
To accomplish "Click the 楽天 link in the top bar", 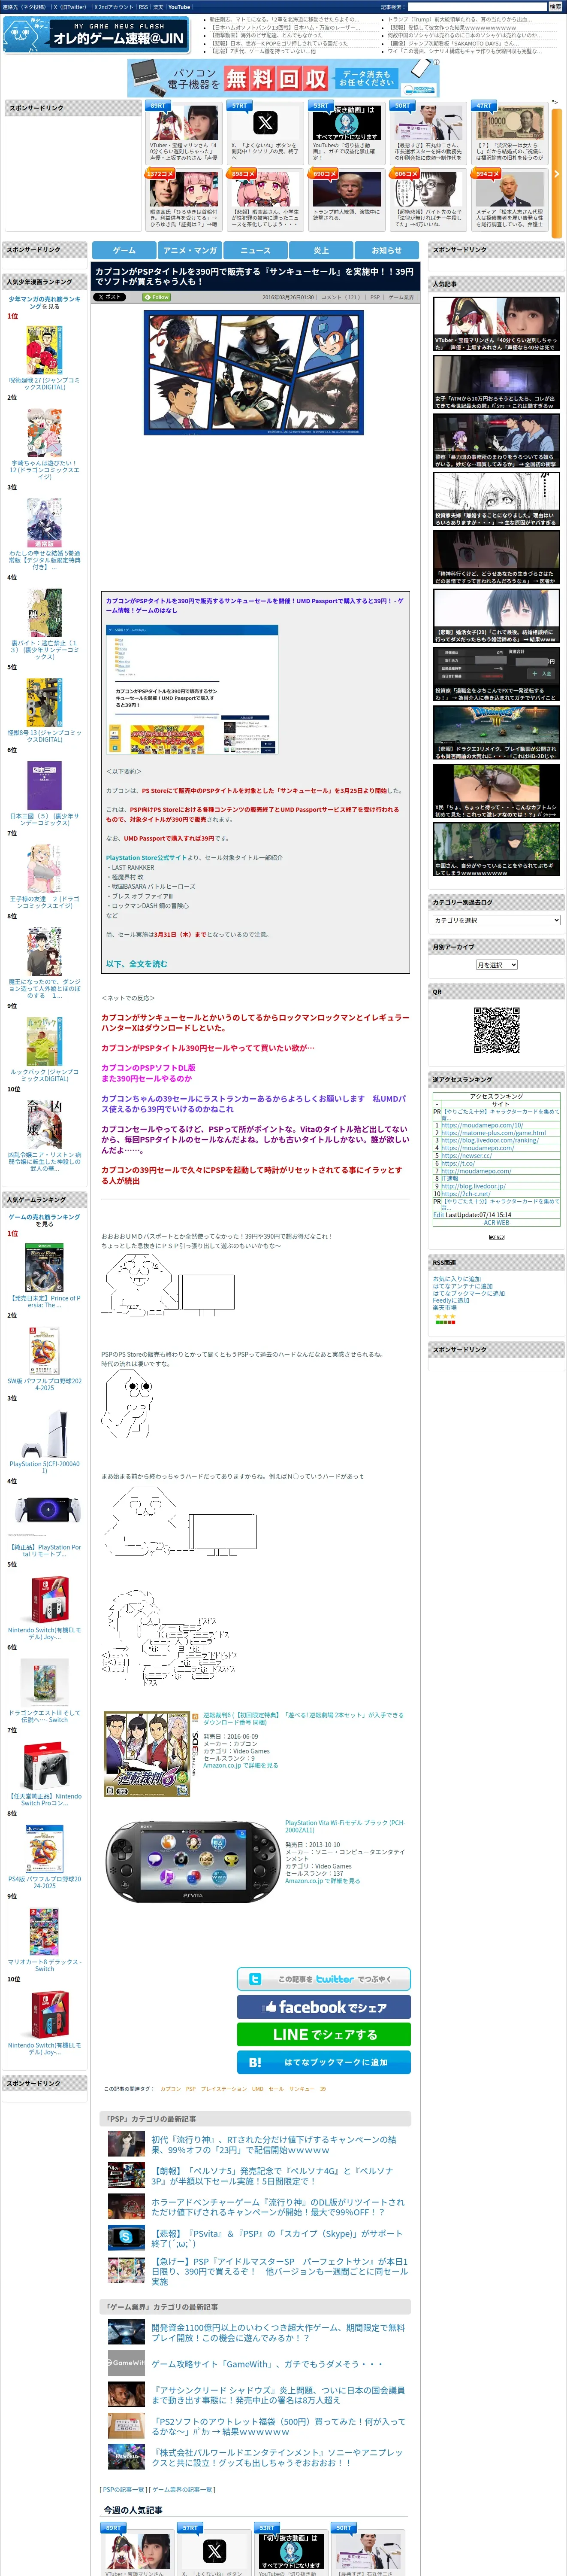I will point(158,7).
